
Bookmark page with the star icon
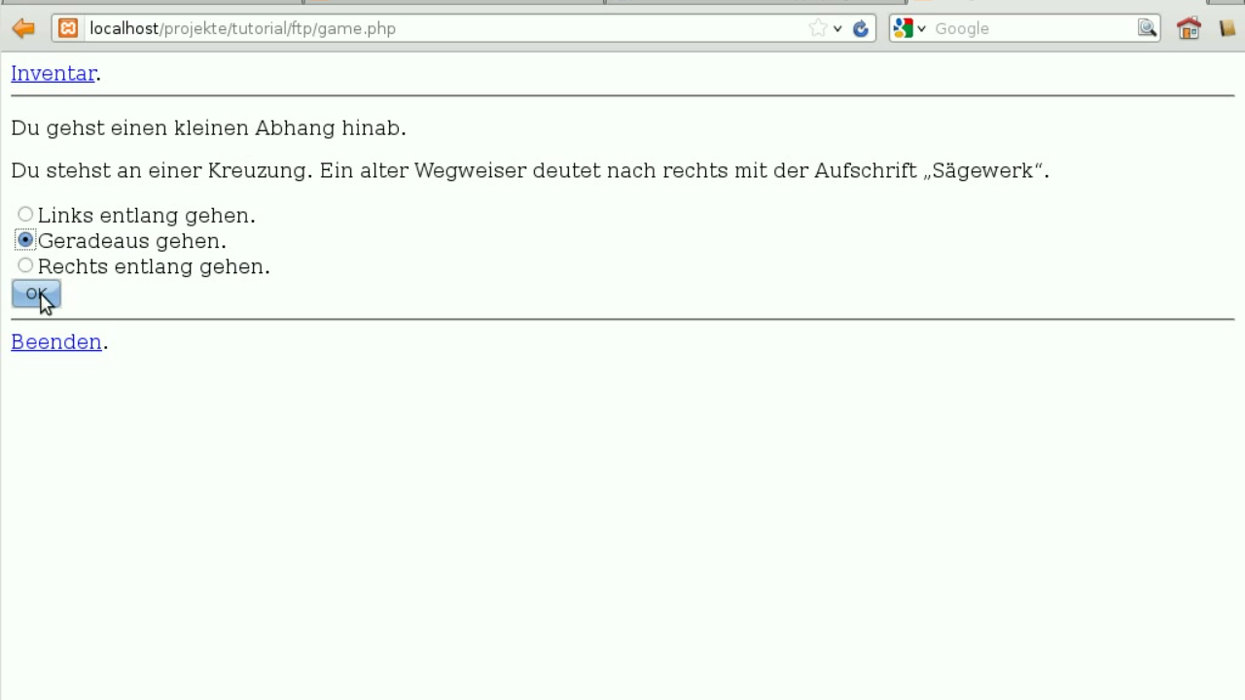(818, 28)
